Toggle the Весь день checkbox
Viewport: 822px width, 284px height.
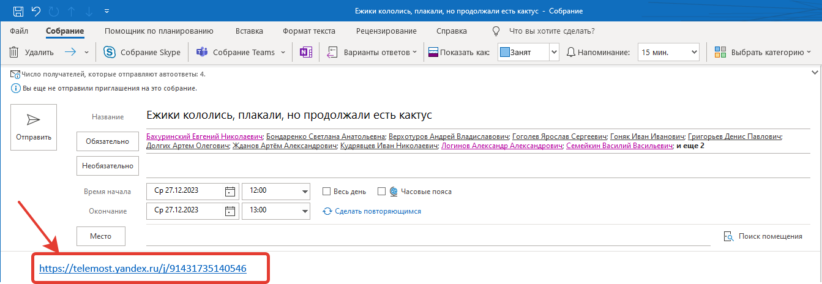click(326, 192)
